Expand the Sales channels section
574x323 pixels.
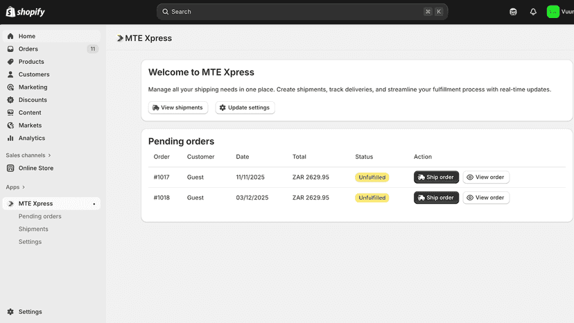point(28,155)
